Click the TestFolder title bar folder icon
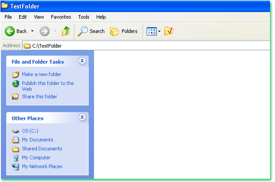The image size is (275, 182). [x=5, y=5]
